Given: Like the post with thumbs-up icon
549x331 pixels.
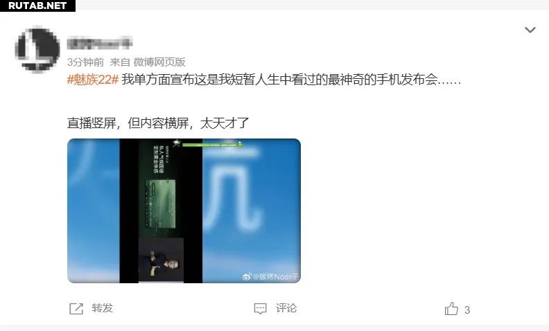Looking at the screenshot, I should pyautogui.click(x=451, y=309).
